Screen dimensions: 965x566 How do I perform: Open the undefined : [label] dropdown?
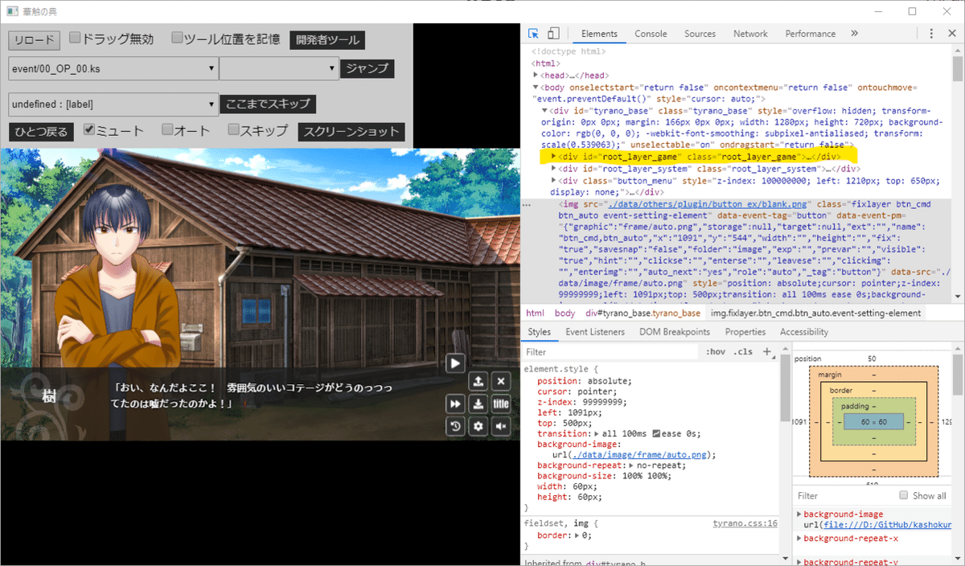(113, 105)
